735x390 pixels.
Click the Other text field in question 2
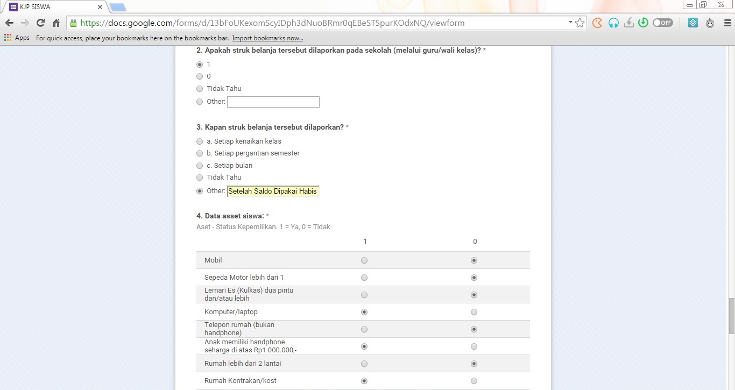[x=273, y=102]
